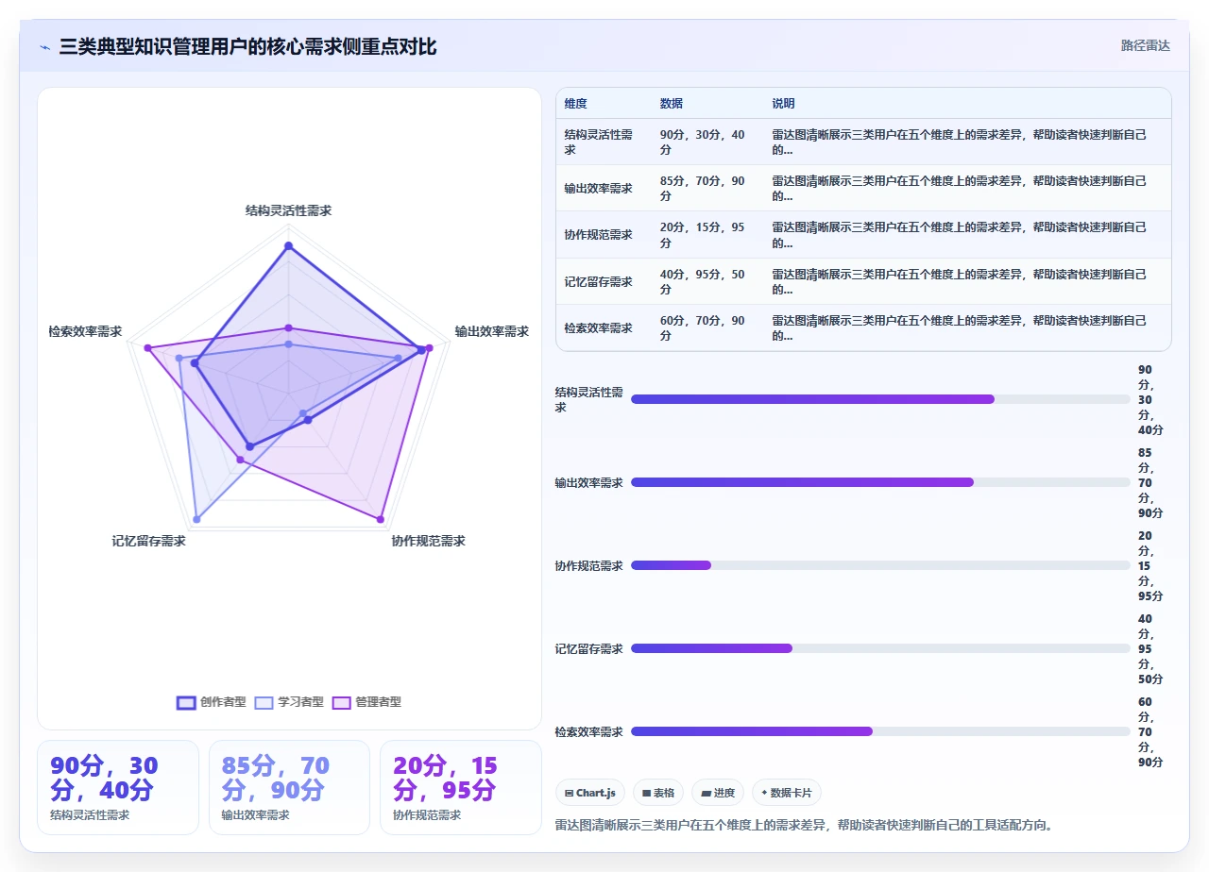
Task: Click the page title 三类典型知识管理用户的核心需求侧重点对比
Action: tap(247, 47)
